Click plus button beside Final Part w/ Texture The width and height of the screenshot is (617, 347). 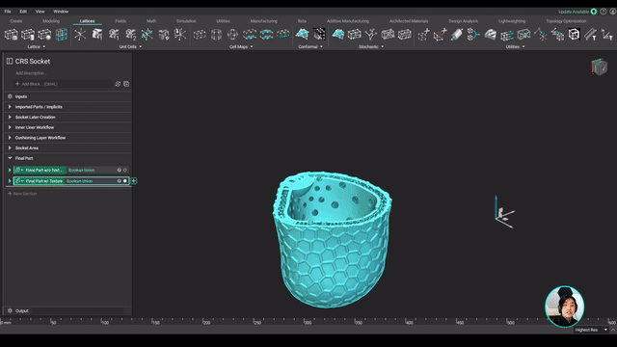click(134, 181)
